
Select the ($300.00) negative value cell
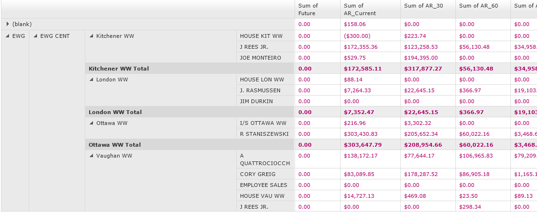[x=357, y=36]
